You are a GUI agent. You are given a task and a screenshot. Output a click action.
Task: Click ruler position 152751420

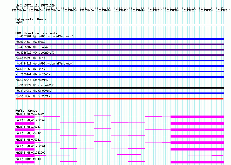(19, 10)
